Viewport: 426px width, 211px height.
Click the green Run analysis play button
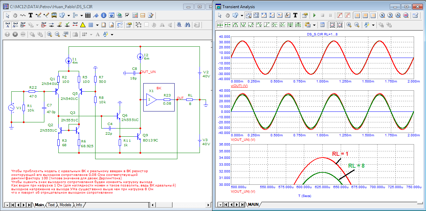314,15
